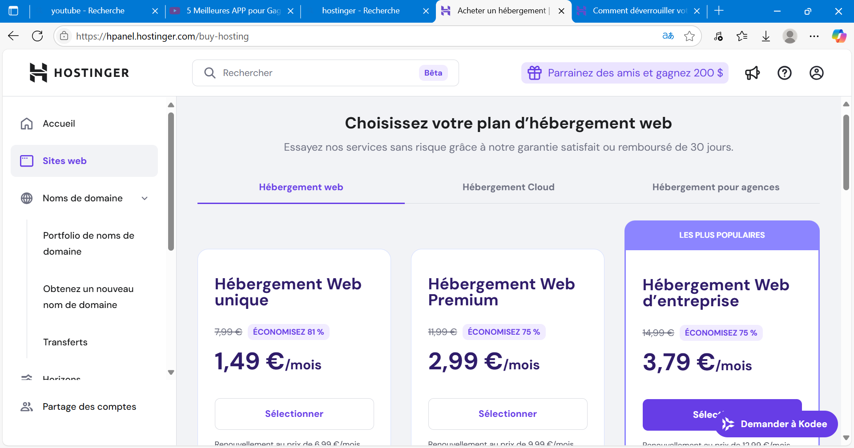854x448 pixels.
Task: Open browser downloads icon
Action: coord(766,36)
